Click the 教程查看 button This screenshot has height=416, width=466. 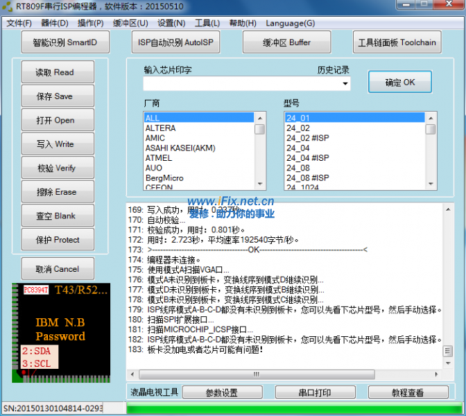(408, 392)
